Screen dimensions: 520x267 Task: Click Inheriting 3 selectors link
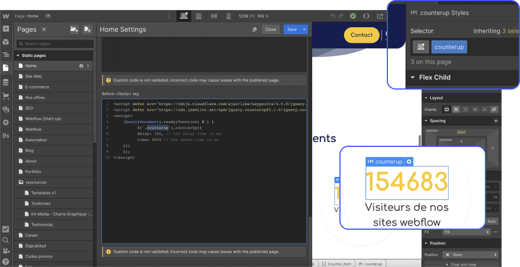coord(496,31)
